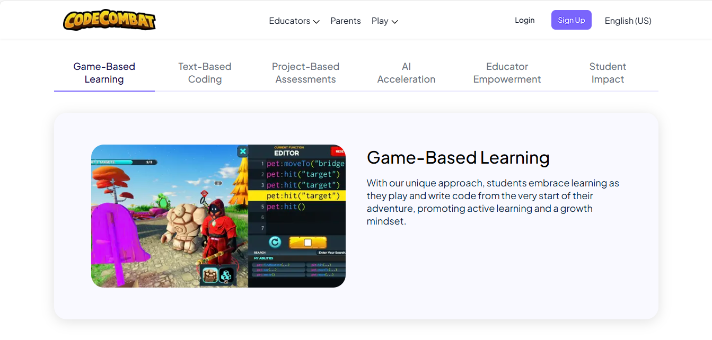
Task: Click the Login link
Action: (524, 20)
